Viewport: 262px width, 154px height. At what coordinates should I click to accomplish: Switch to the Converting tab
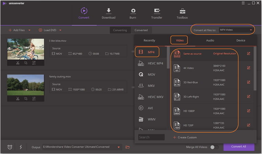point(120,30)
